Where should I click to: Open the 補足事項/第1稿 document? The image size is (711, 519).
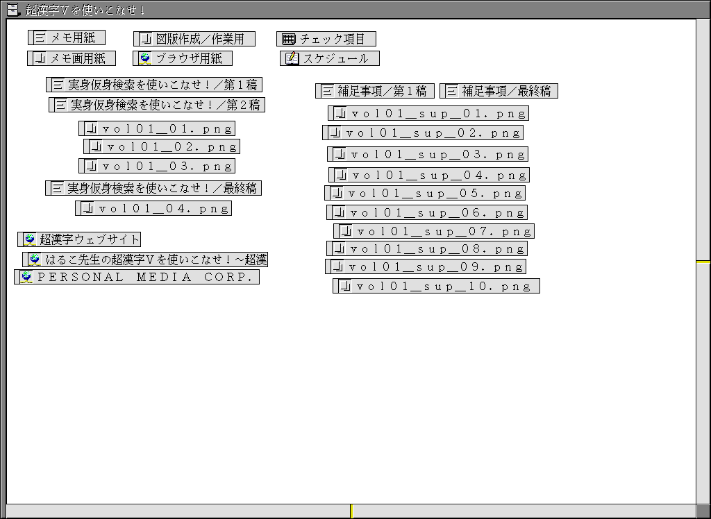pos(328,91)
